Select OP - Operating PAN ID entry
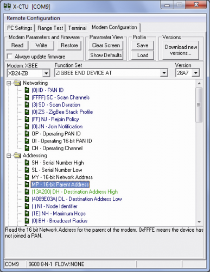Image resolution: width=210 pixels, height=272 pixels. click(56, 134)
